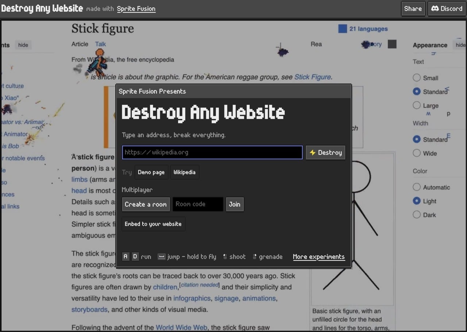This screenshot has width=467, height=332.
Task: Open the infographics link
Action: coord(192,298)
